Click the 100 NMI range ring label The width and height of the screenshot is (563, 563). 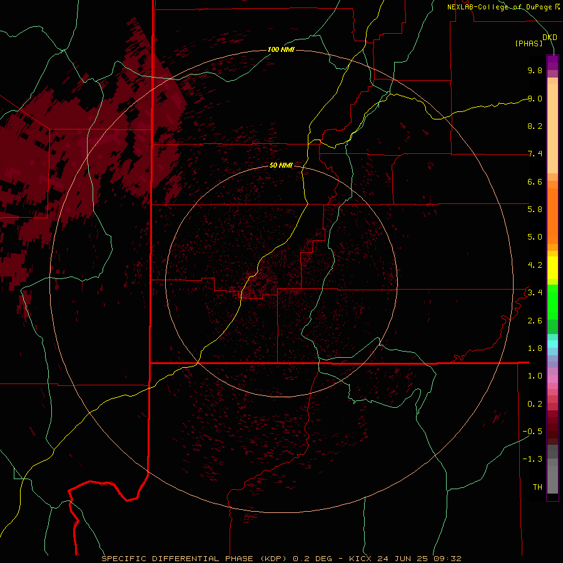coord(281,49)
